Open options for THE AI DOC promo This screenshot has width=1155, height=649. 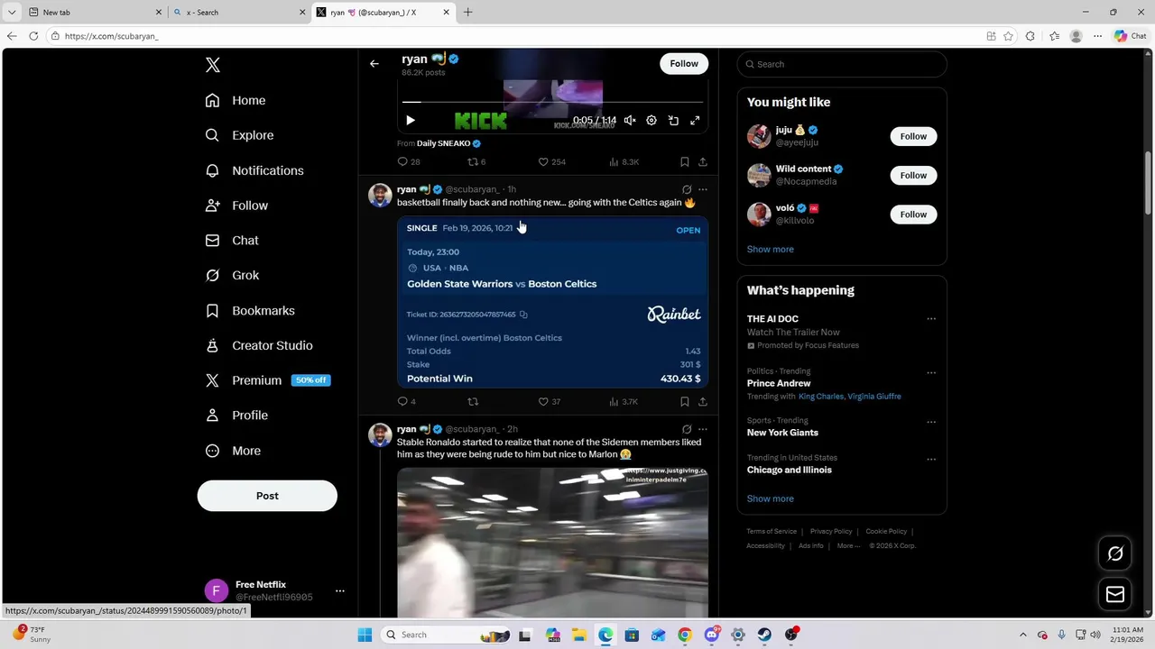(931, 318)
